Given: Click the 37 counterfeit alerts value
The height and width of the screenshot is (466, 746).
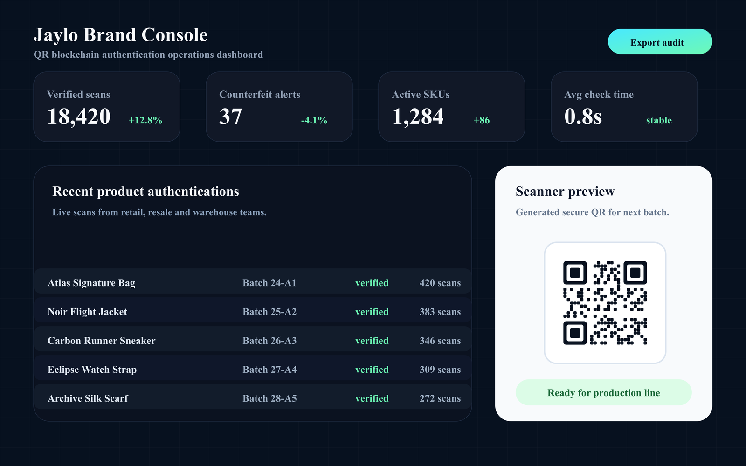Looking at the screenshot, I should click(231, 116).
